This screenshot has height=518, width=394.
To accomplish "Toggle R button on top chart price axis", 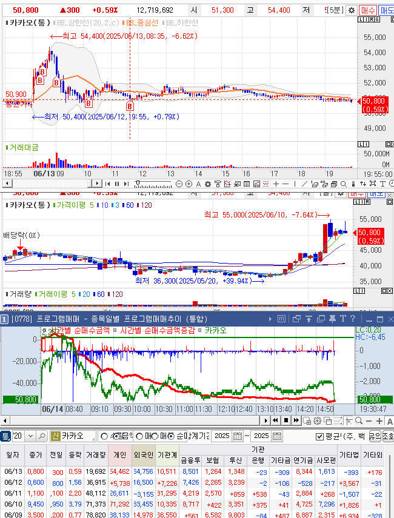I will click(x=372, y=19).
